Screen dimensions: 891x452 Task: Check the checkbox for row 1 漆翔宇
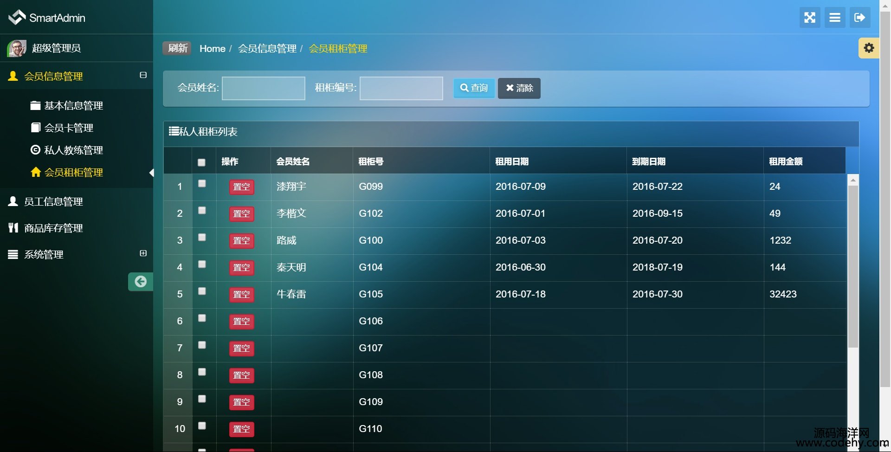pyautogui.click(x=202, y=183)
